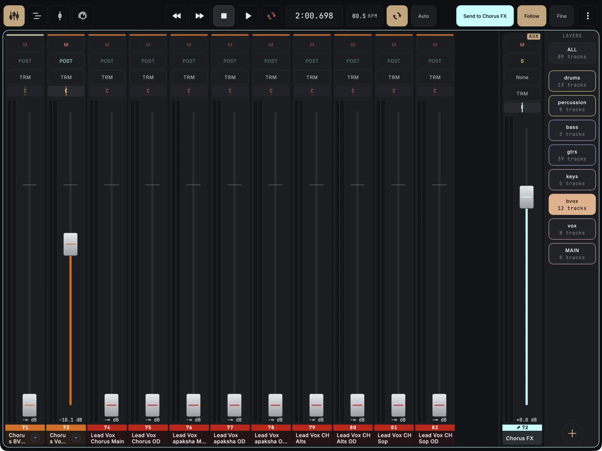Click the Auto button
Image resolution: width=602 pixels, height=451 pixels.
point(424,16)
